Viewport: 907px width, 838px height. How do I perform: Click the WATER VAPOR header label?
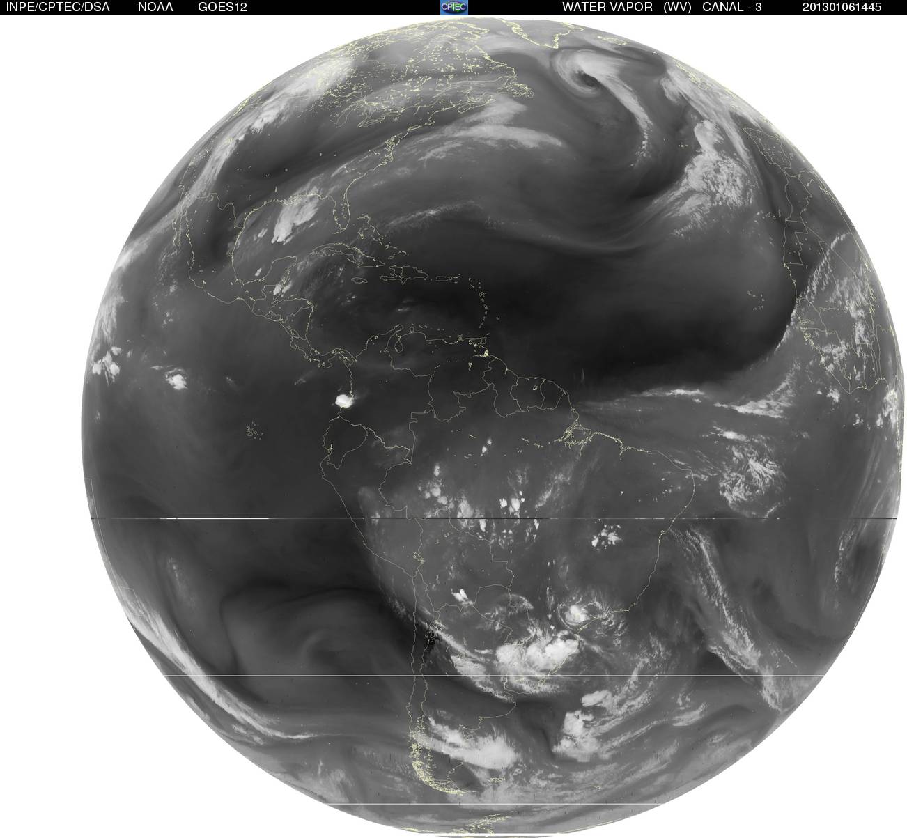coord(607,7)
